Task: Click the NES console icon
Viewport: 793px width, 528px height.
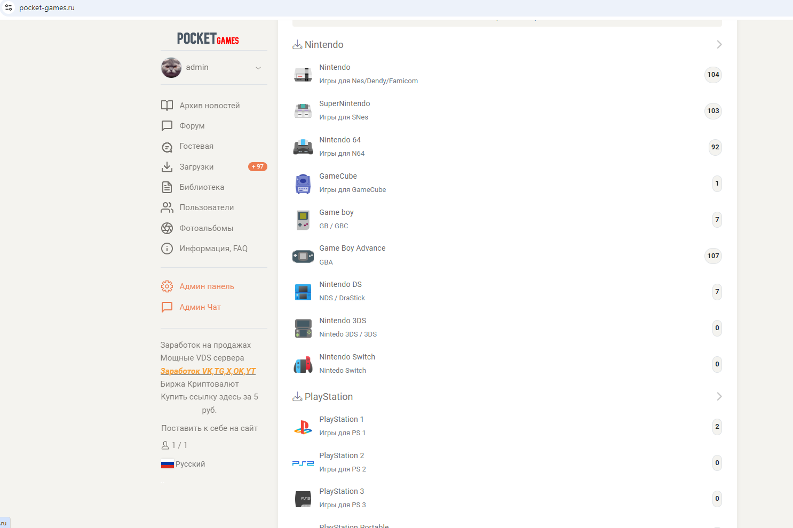Action: tap(303, 75)
